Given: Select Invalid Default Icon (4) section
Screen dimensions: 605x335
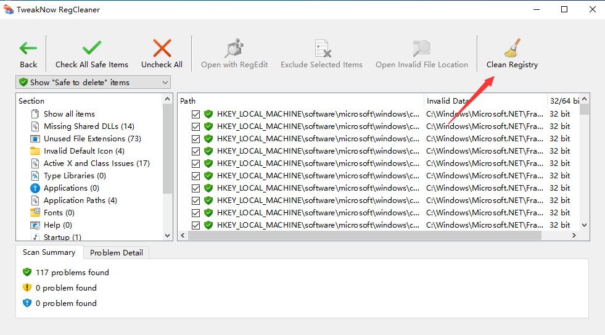Looking at the screenshot, I should click(x=84, y=151).
